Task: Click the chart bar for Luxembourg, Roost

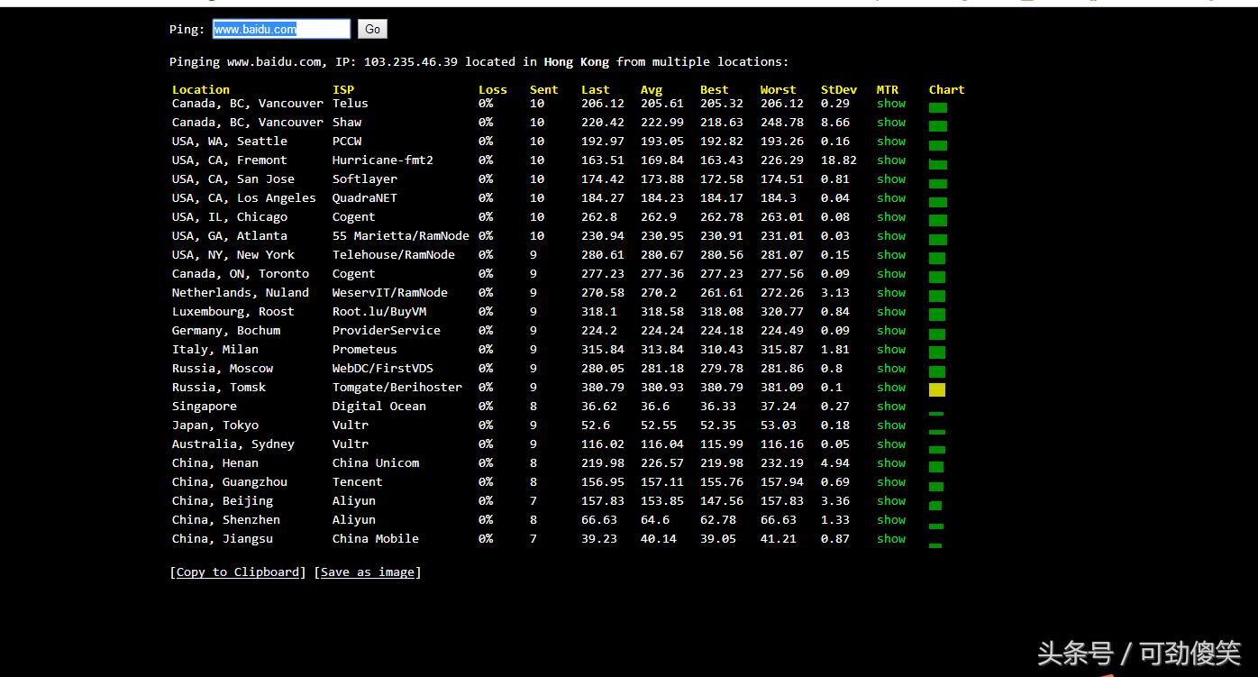Action: (x=937, y=315)
